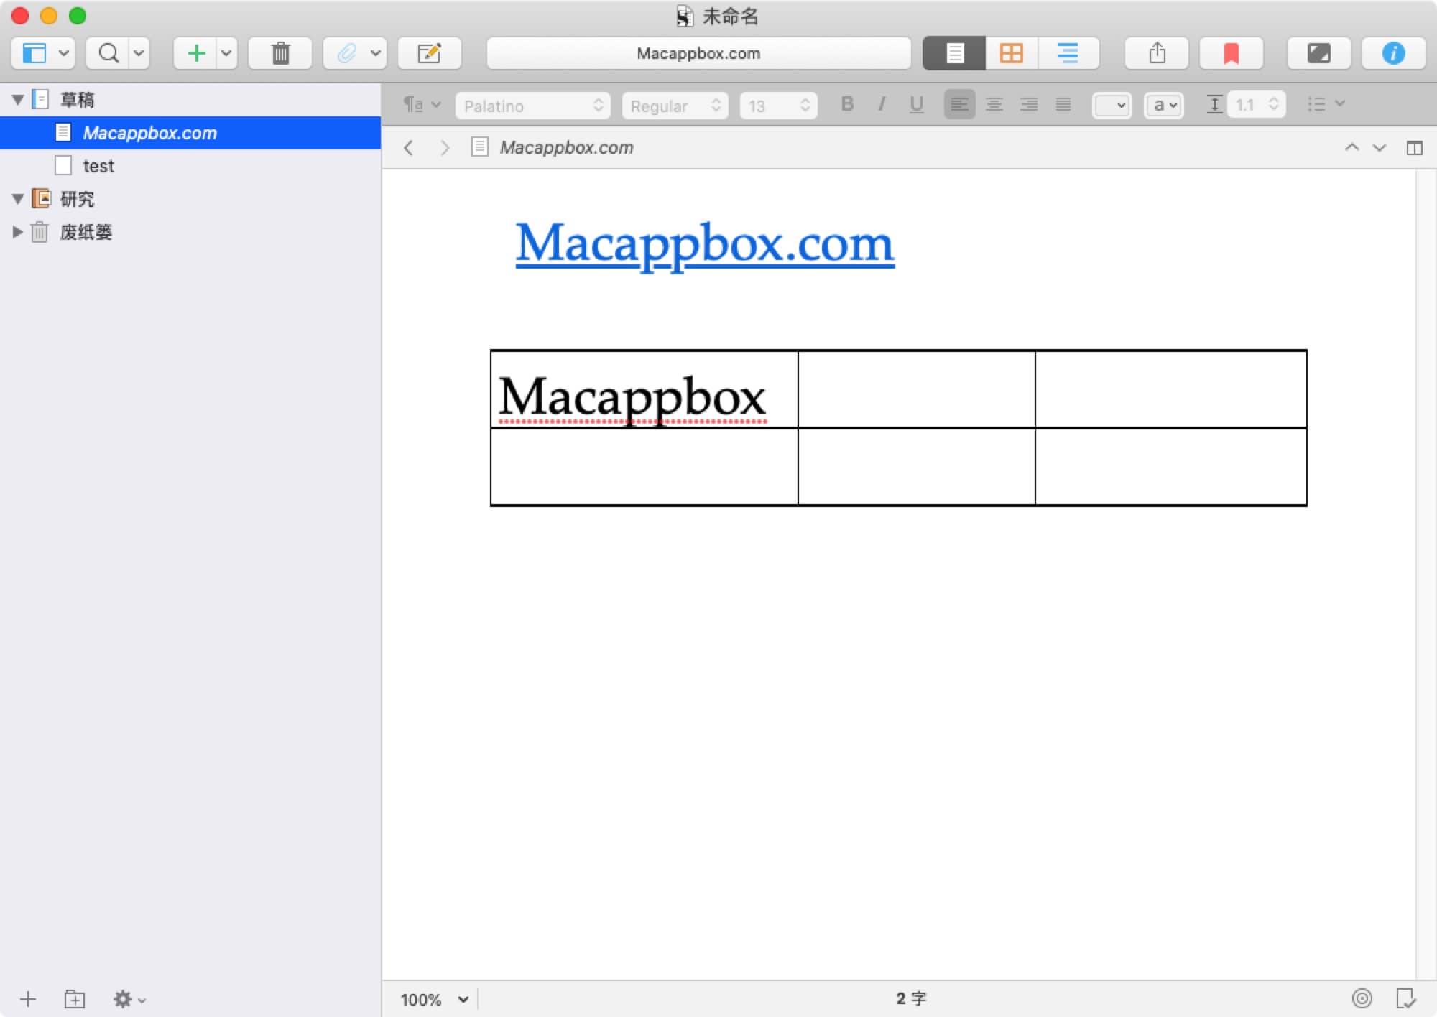This screenshot has width=1437, height=1017.
Task: Click the Macappbox table cell
Action: tap(644, 389)
